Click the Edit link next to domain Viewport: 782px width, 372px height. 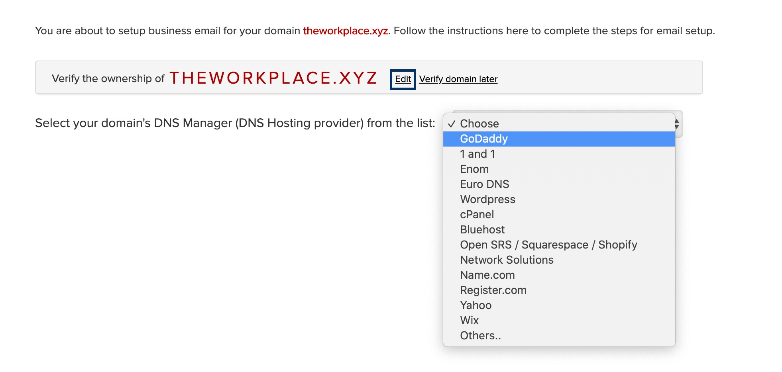[403, 79]
